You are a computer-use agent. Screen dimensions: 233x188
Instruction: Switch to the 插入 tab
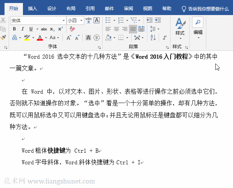(33, 9)
